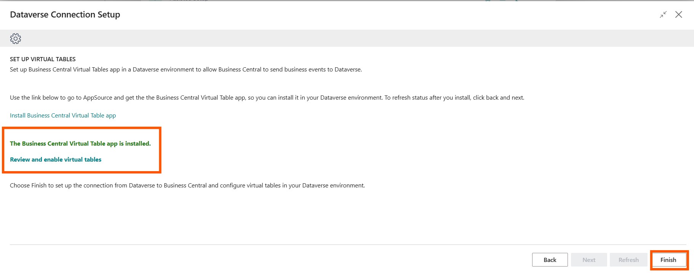Click the Dataverse Connection Setup title

[x=65, y=14]
